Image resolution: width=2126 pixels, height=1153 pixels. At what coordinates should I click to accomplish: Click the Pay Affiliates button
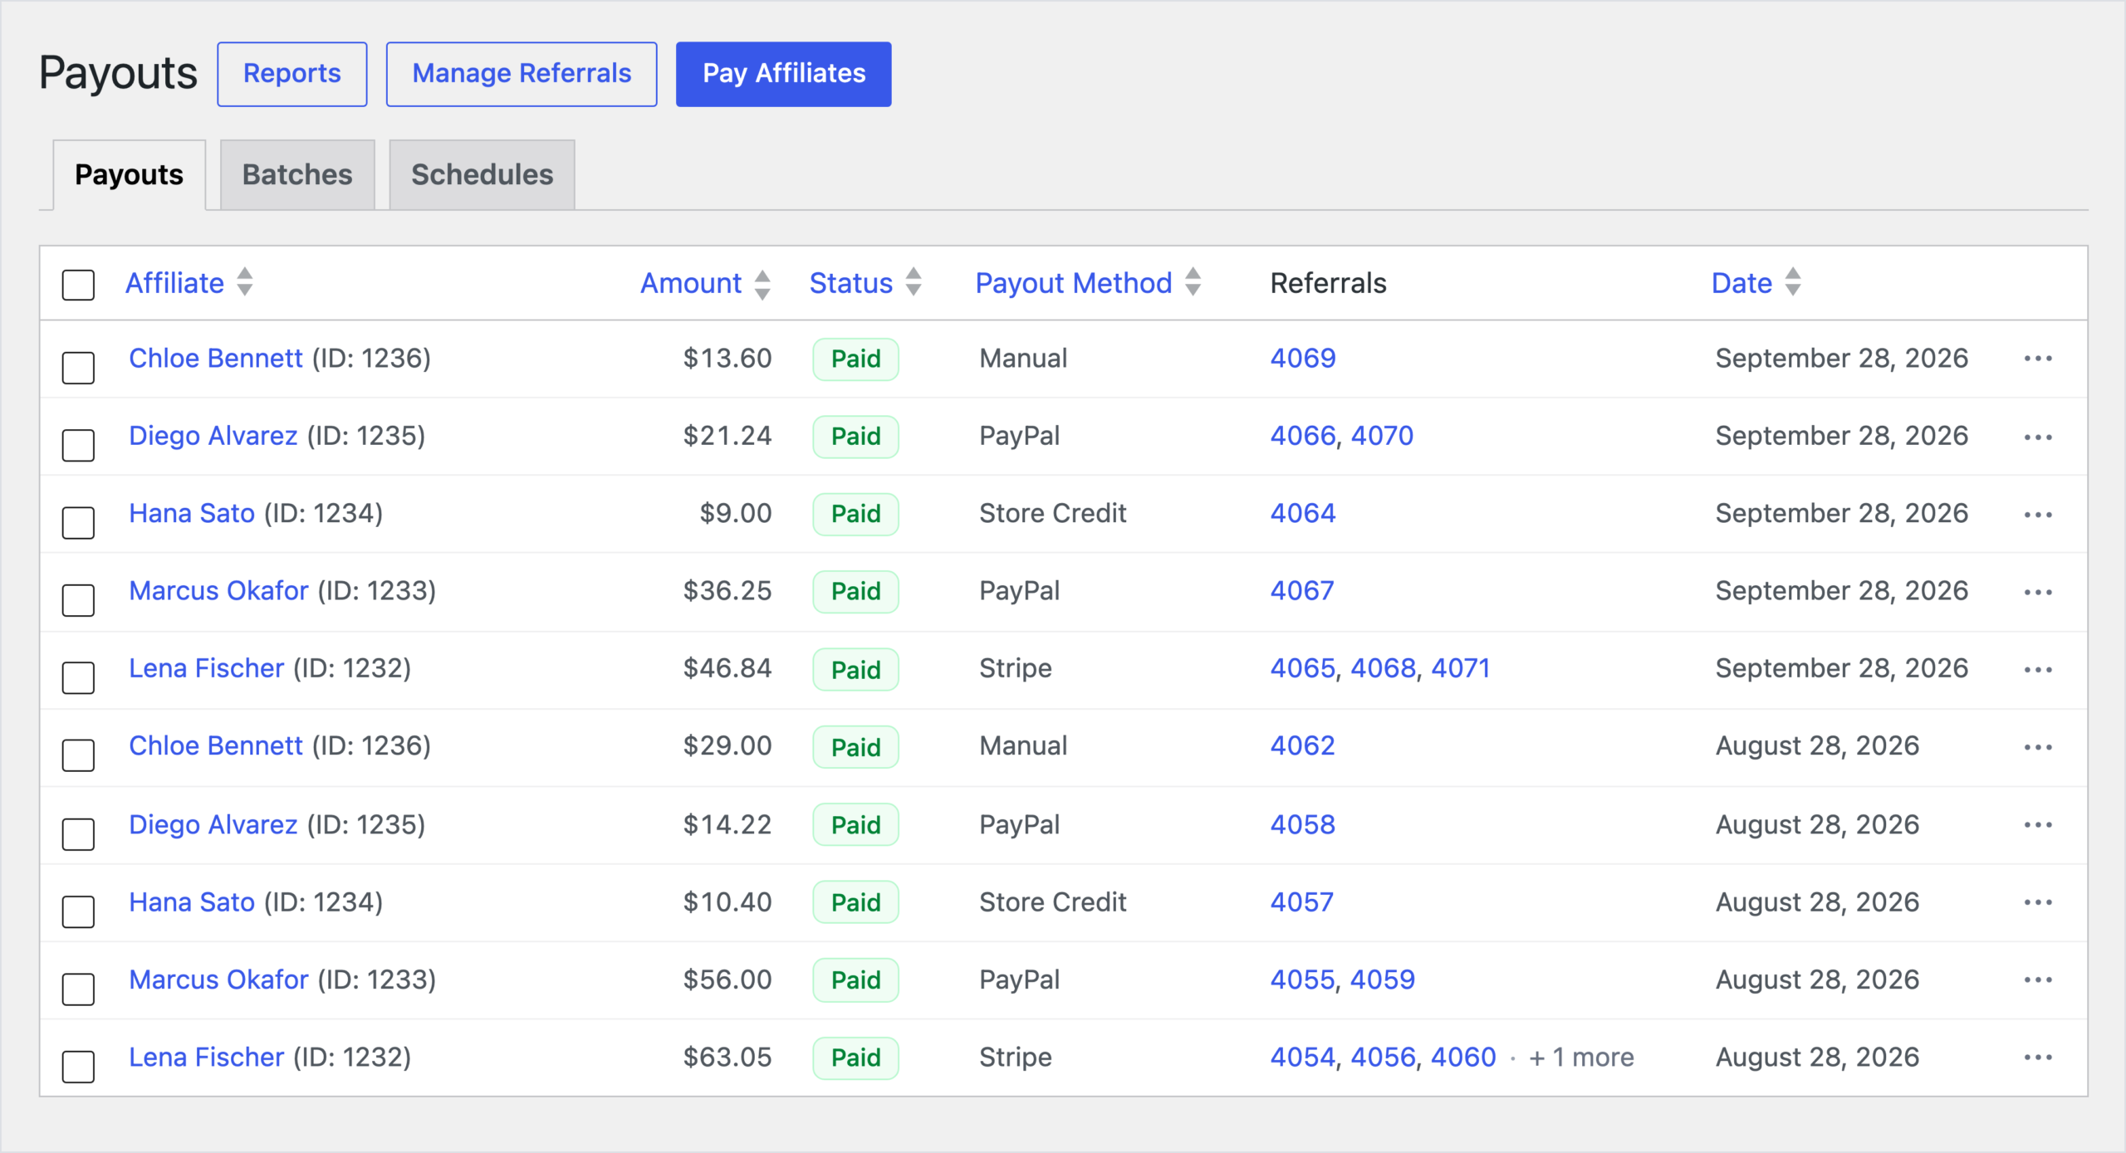[x=784, y=74]
